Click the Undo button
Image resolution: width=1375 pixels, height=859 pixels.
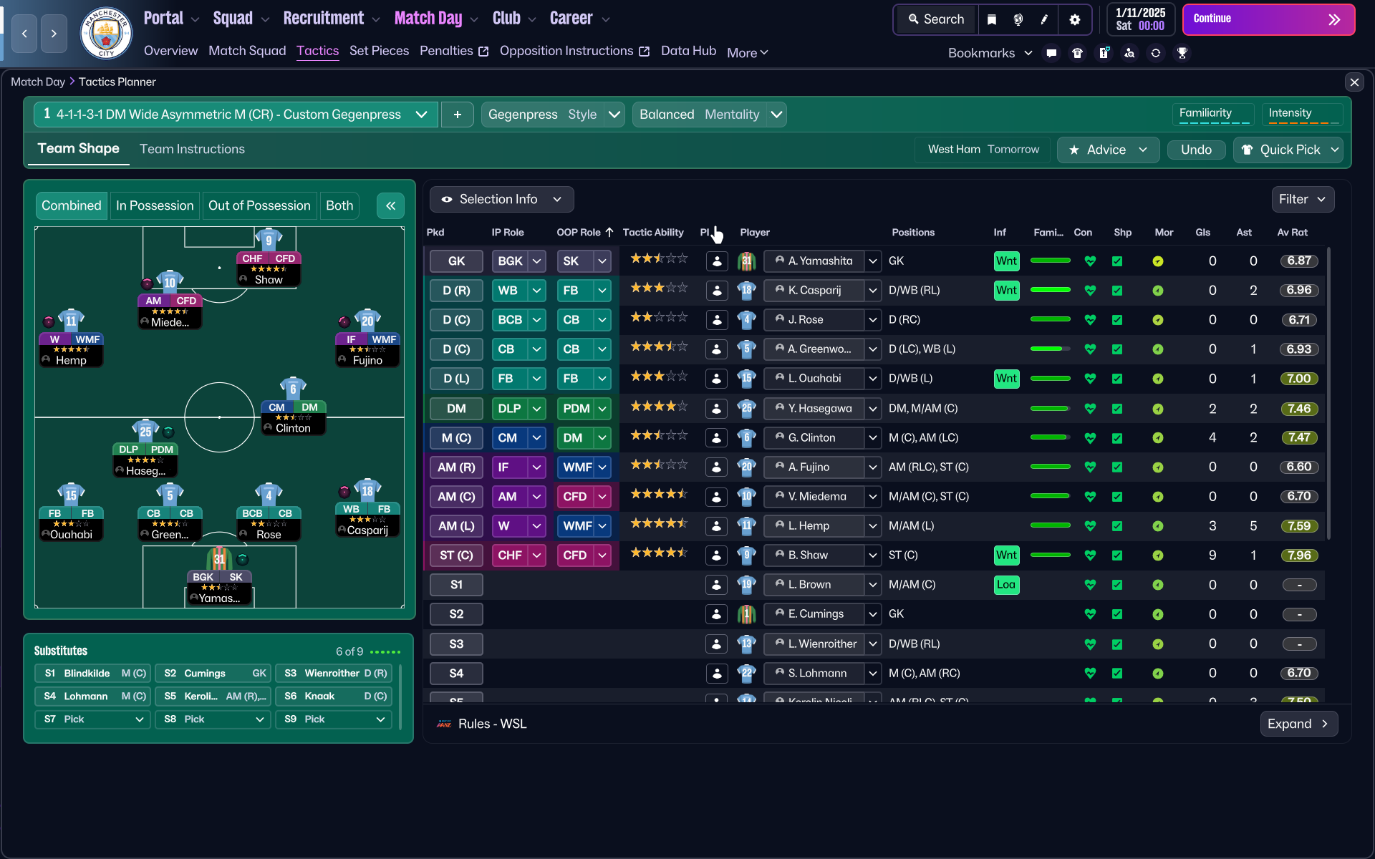pos(1195,150)
